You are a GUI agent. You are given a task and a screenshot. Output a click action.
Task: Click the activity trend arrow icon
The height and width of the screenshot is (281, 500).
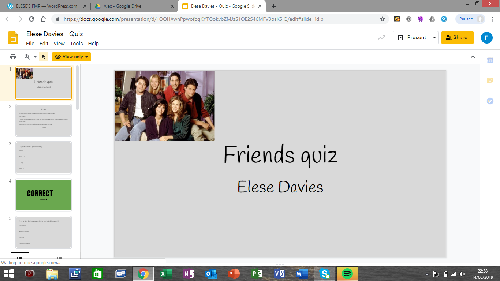click(x=381, y=38)
